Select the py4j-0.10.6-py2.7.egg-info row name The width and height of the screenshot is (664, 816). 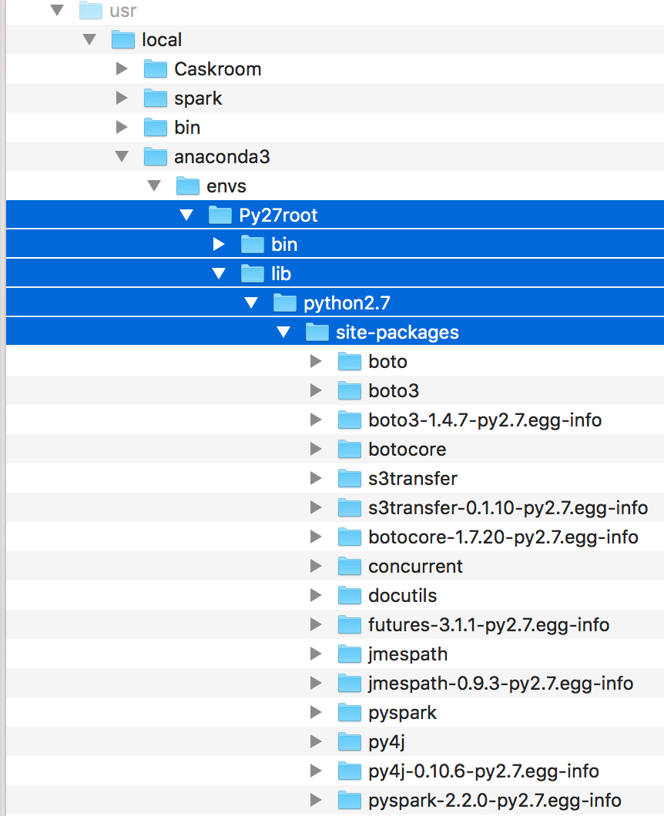click(483, 771)
